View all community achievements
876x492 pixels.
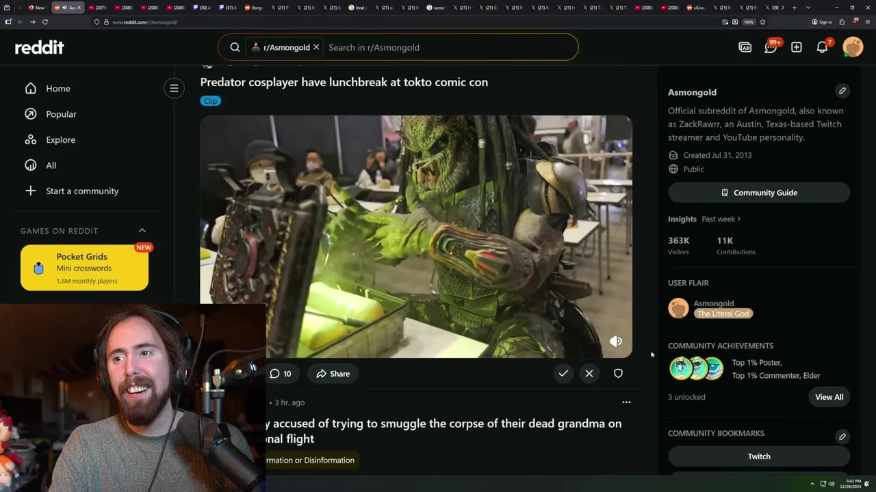coord(829,397)
